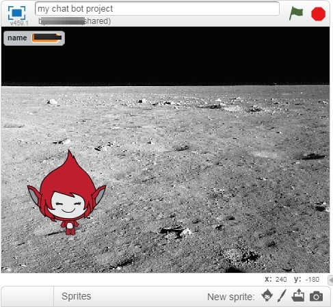Upload a sprite from file

(298, 295)
